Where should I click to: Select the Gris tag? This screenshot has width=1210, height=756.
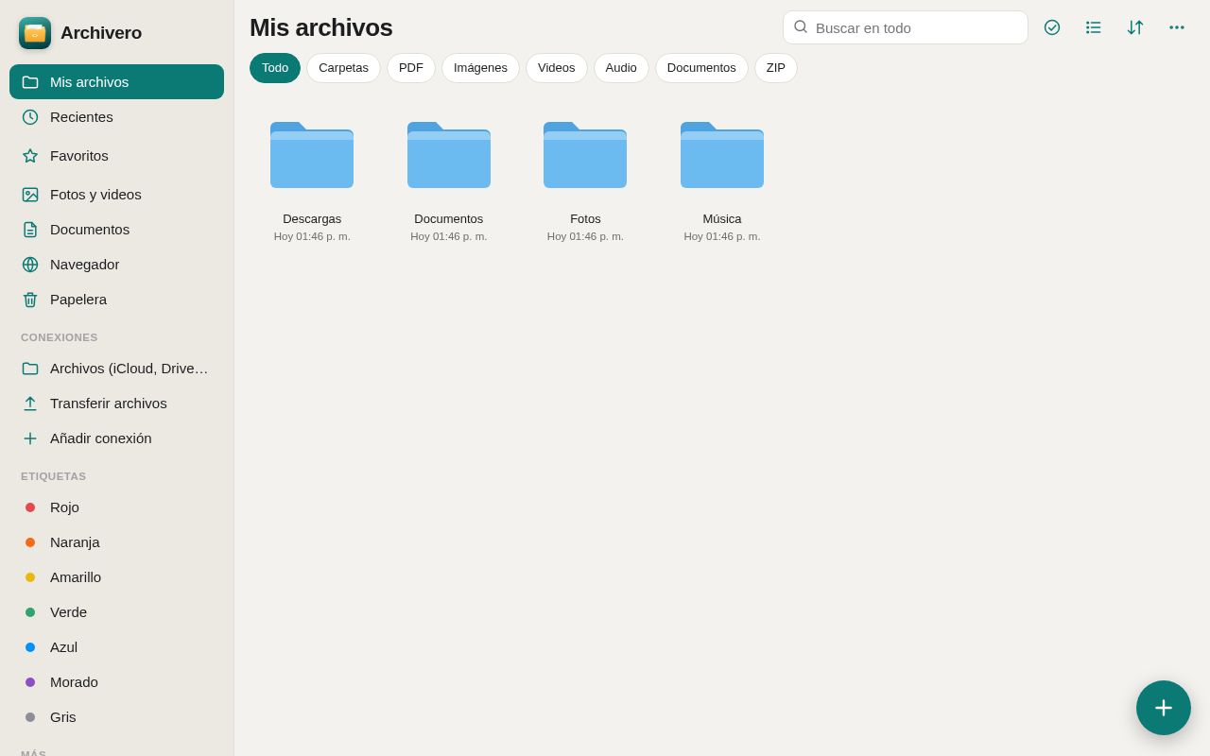[116, 717]
